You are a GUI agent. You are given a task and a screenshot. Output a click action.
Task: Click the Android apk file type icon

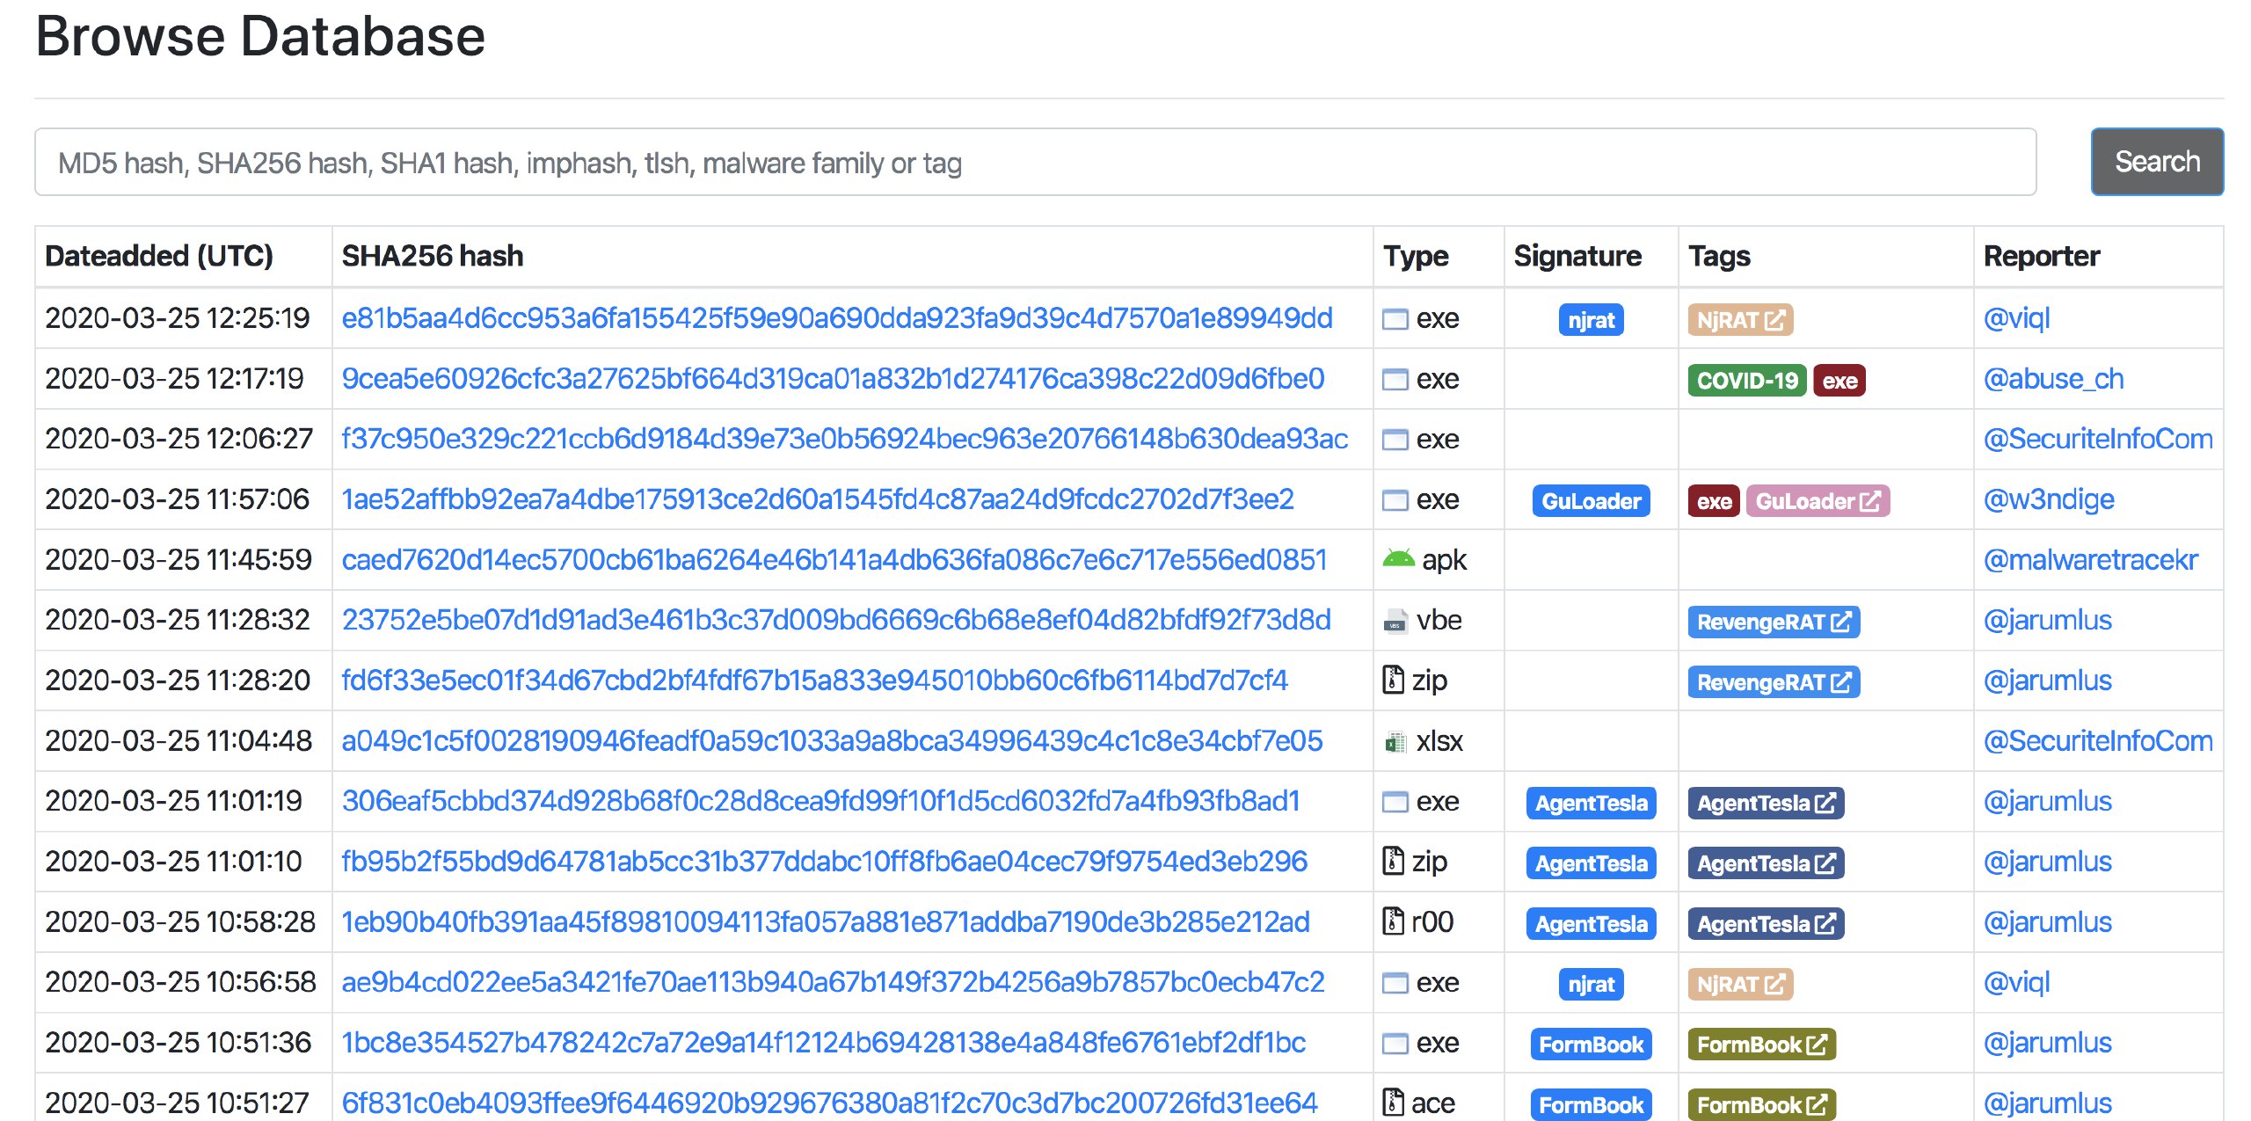coord(1398,559)
